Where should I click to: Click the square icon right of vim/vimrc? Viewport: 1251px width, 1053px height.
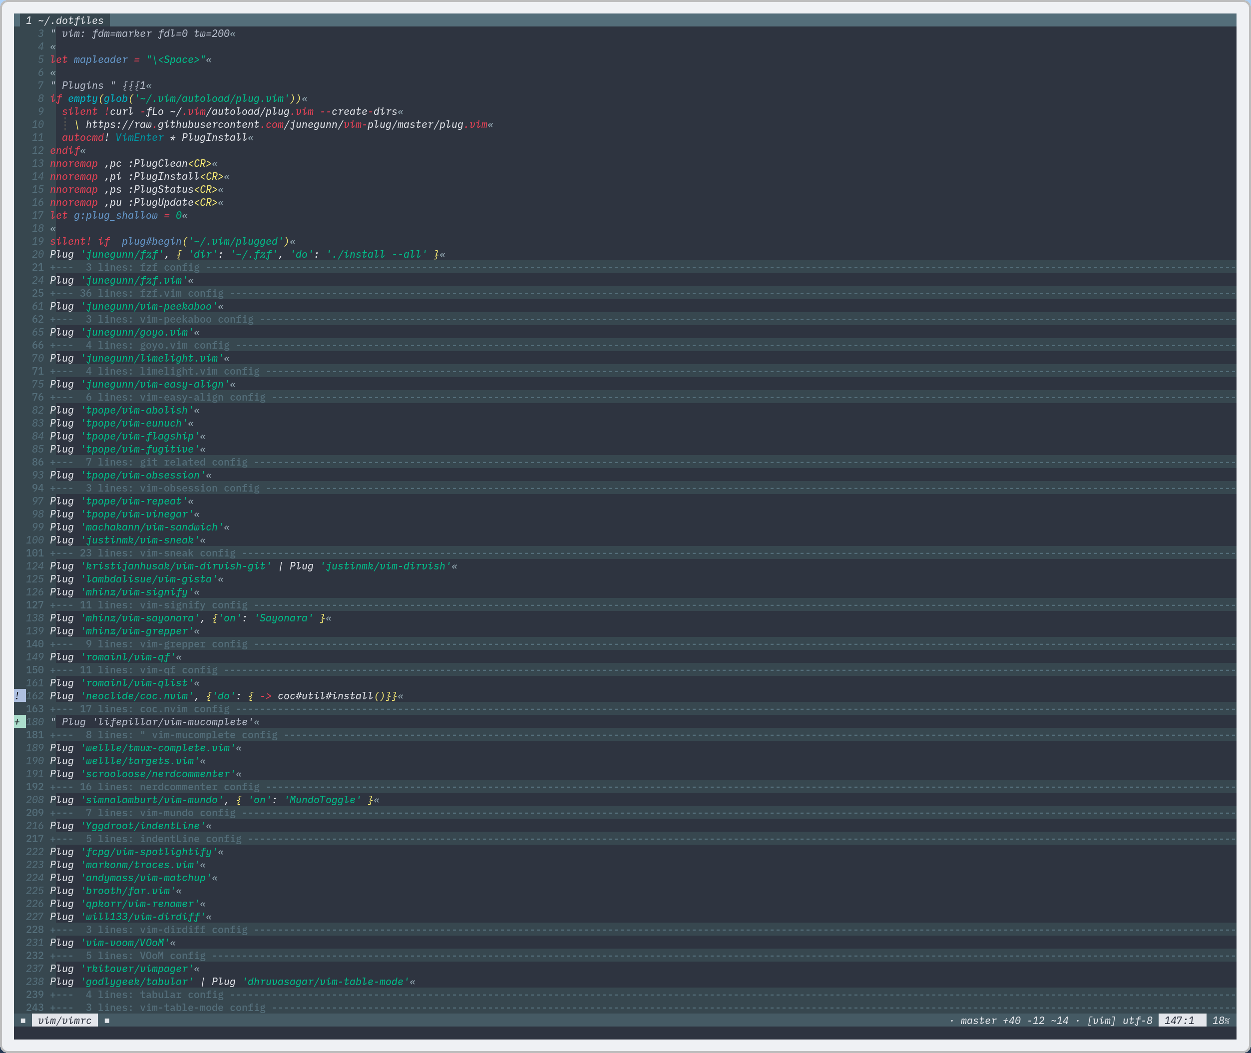click(x=107, y=1021)
